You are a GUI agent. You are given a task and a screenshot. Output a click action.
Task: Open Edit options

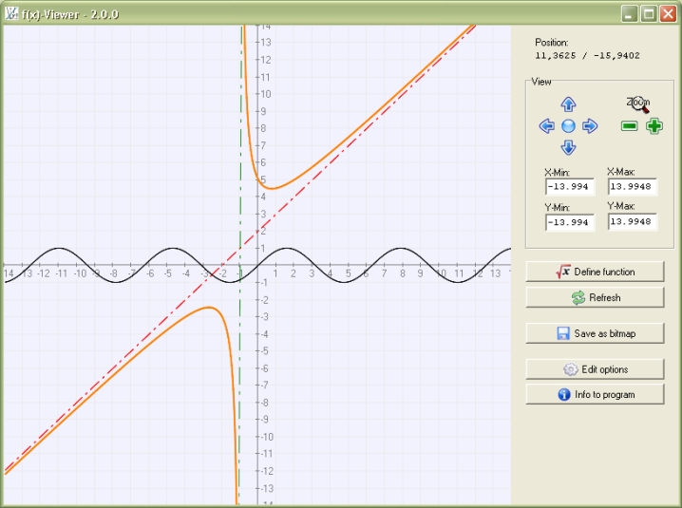pyautogui.click(x=595, y=369)
